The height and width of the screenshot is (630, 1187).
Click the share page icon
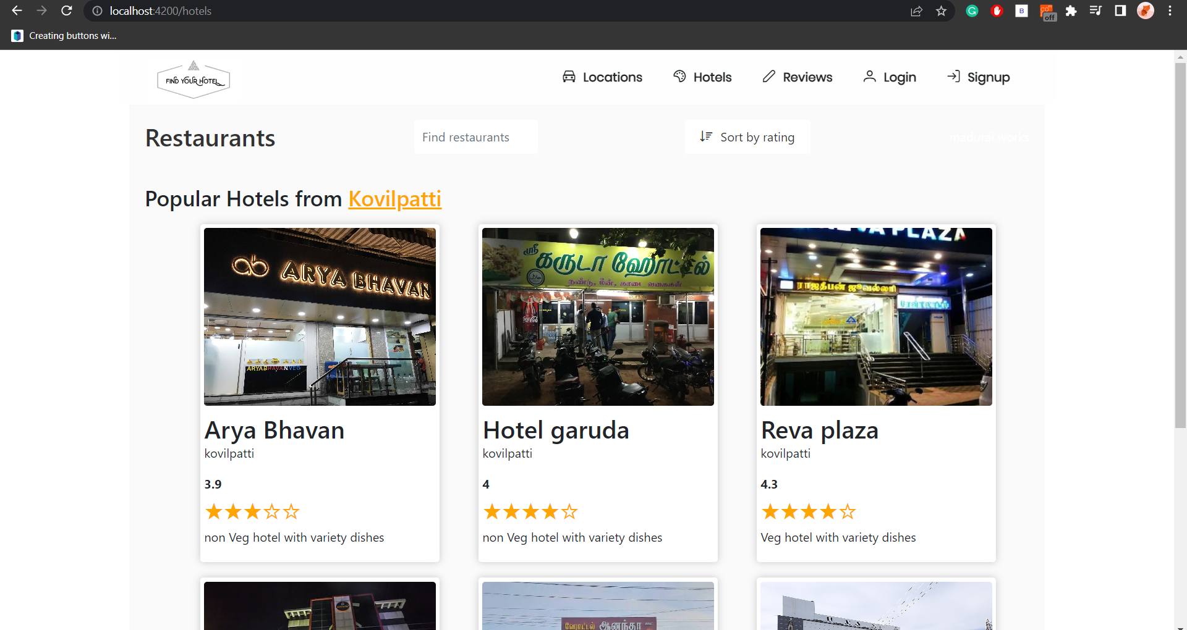click(x=916, y=11)
